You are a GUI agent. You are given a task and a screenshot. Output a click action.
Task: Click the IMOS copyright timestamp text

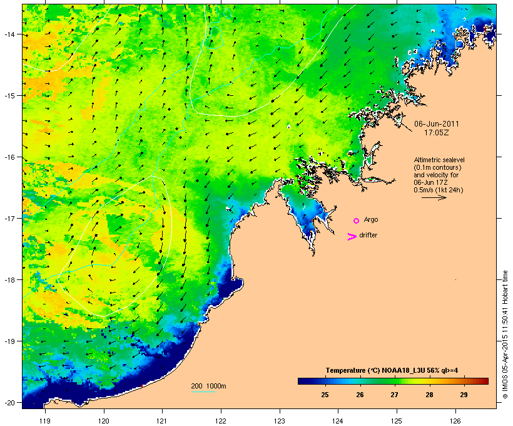tap(505, 335)
